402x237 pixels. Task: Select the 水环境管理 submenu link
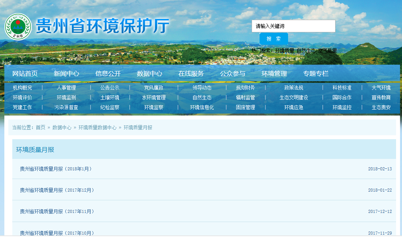point(154,97)
